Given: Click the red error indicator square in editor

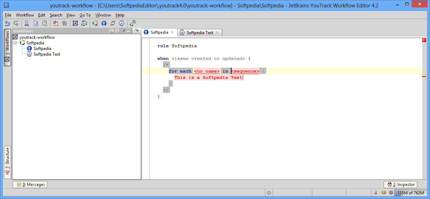Looking at the screenshot, I should 424,41.
